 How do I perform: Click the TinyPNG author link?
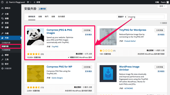[55, 47]
